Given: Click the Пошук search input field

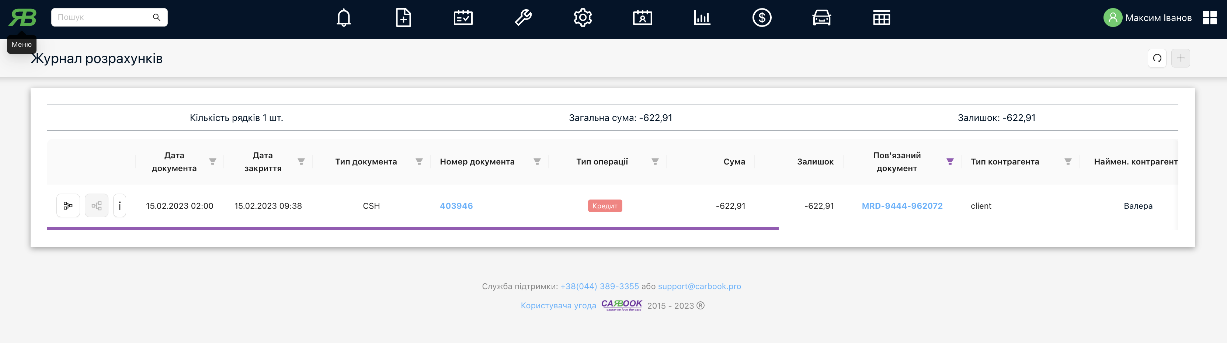Looking at the screenshot, I should pos(102,17).
